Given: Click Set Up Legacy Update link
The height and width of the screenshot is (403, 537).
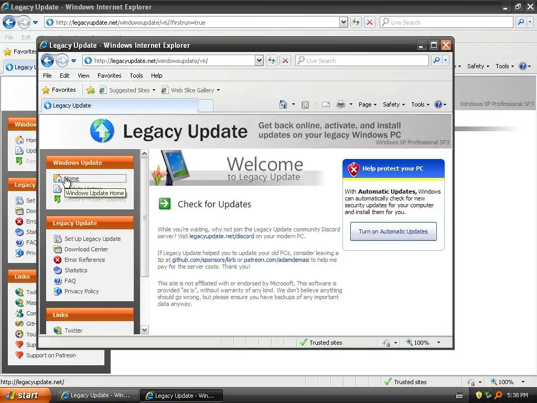Looking at the screenshot, I should (92, 239).
